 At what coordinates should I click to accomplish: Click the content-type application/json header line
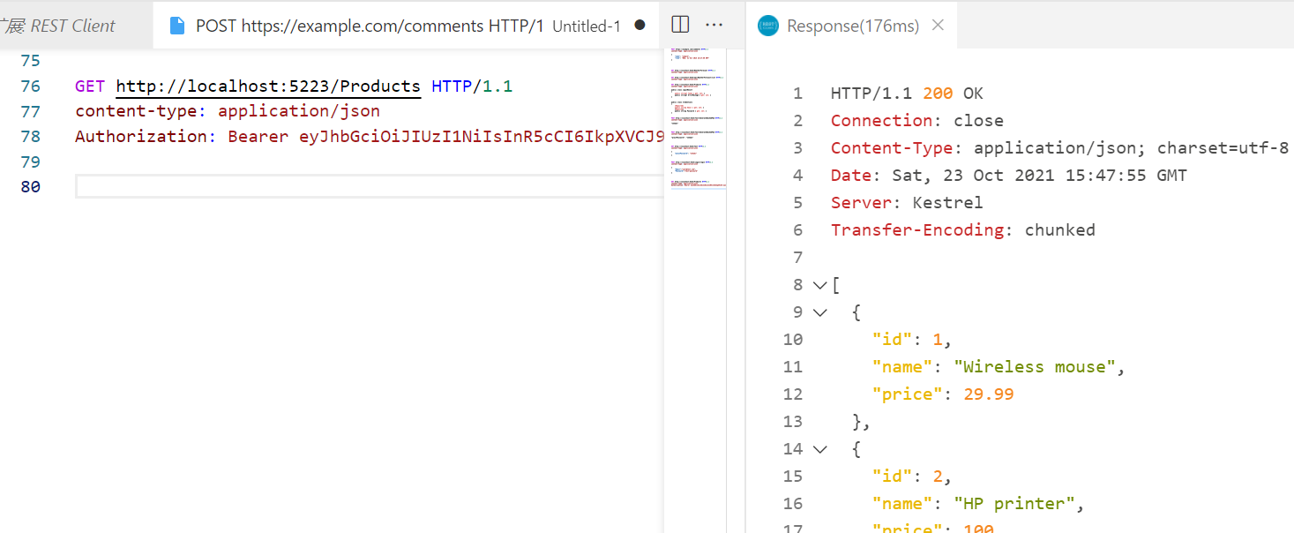228,111
